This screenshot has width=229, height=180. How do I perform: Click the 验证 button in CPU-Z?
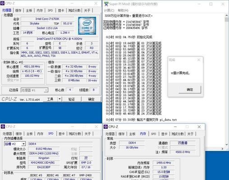point(72,99)
